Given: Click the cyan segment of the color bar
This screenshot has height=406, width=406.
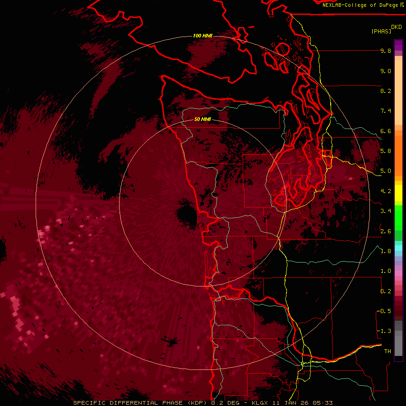Looking at the screenshot, I should (x=398, y=248).
